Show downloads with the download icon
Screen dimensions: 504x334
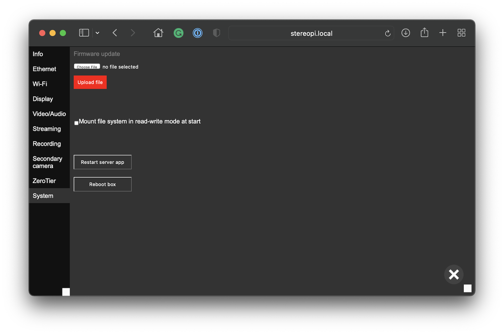point(406,33)
